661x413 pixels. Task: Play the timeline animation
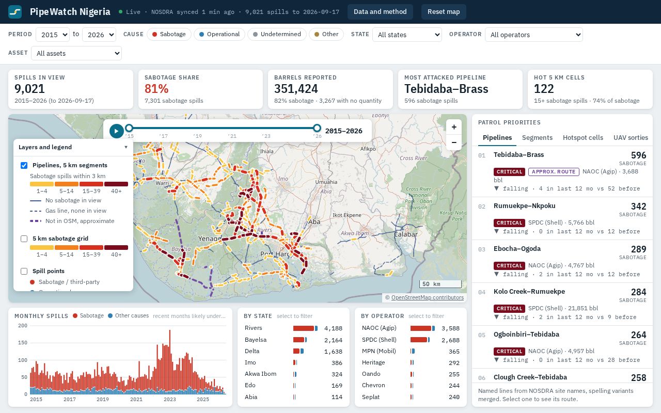[x=117, y=131]
